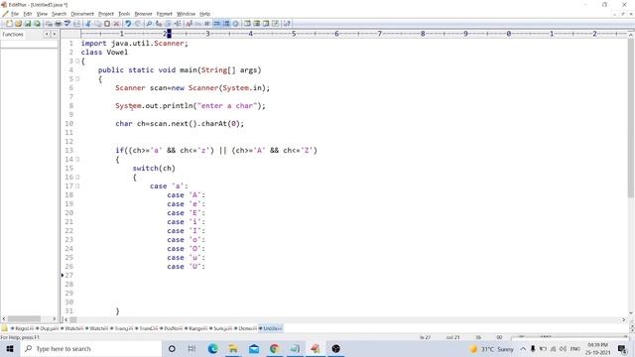Click the last icon on the toolbar
635x357 pixels.
click(287, 24)
